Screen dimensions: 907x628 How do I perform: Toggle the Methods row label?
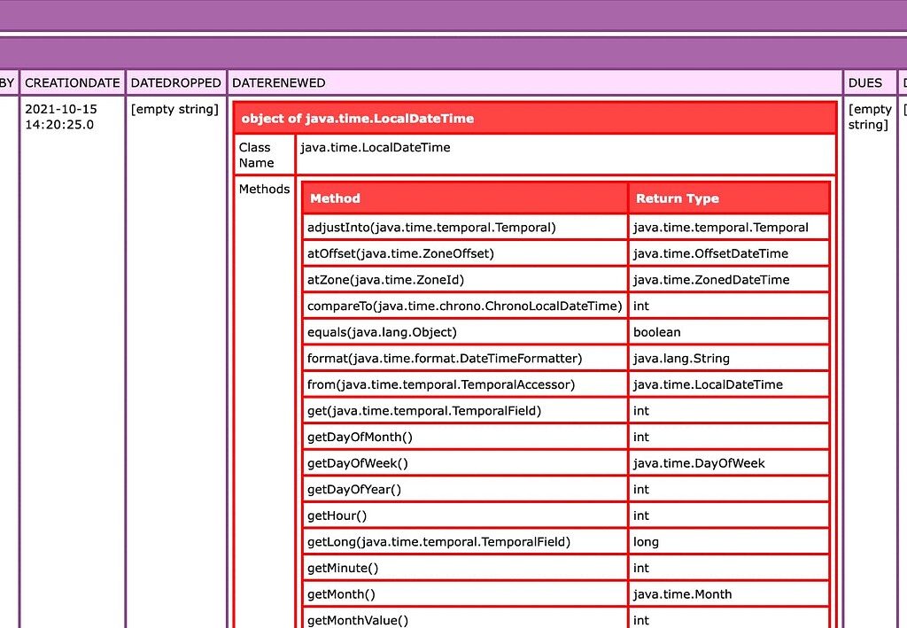[x=264, y=189]
